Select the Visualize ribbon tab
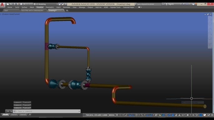The image size is (214, 120). [x=40, y=7]
